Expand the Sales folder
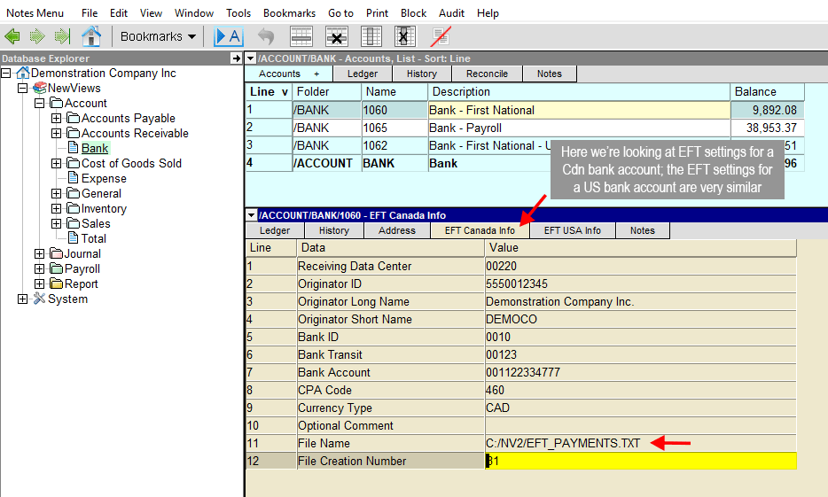The height and width of the screenshot is (497, 828). click(x=57, y=224)
